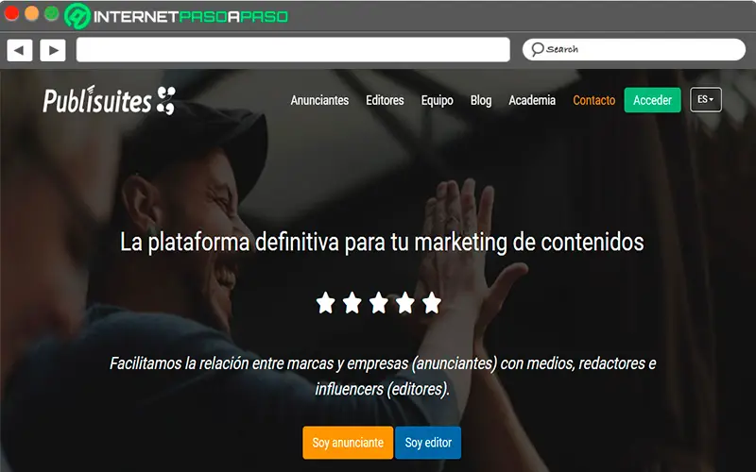The height and width of the screenshot is (472, 756).
Task: Click the green maximize window button
Action: 52,13
